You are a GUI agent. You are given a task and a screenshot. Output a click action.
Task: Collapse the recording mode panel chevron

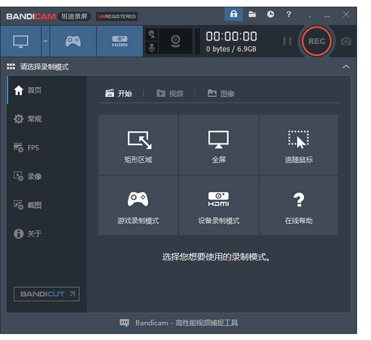pyautogui.click(x=346, y=67)
